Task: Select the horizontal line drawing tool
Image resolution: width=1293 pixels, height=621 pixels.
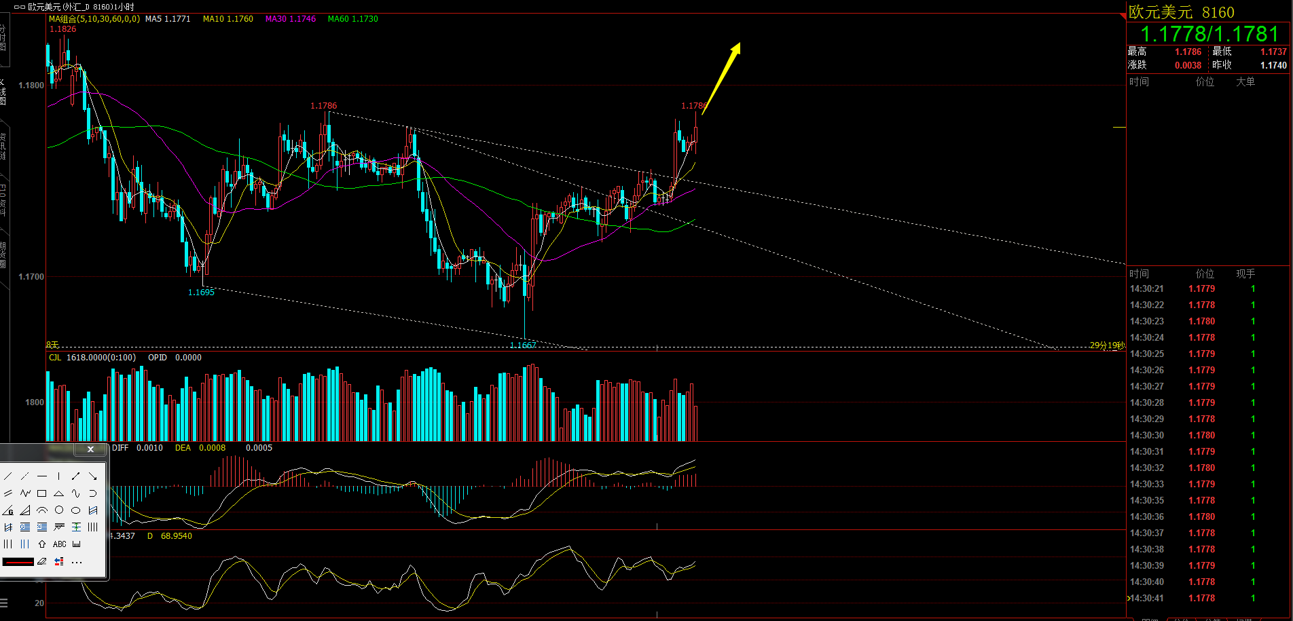Action: 42,476
